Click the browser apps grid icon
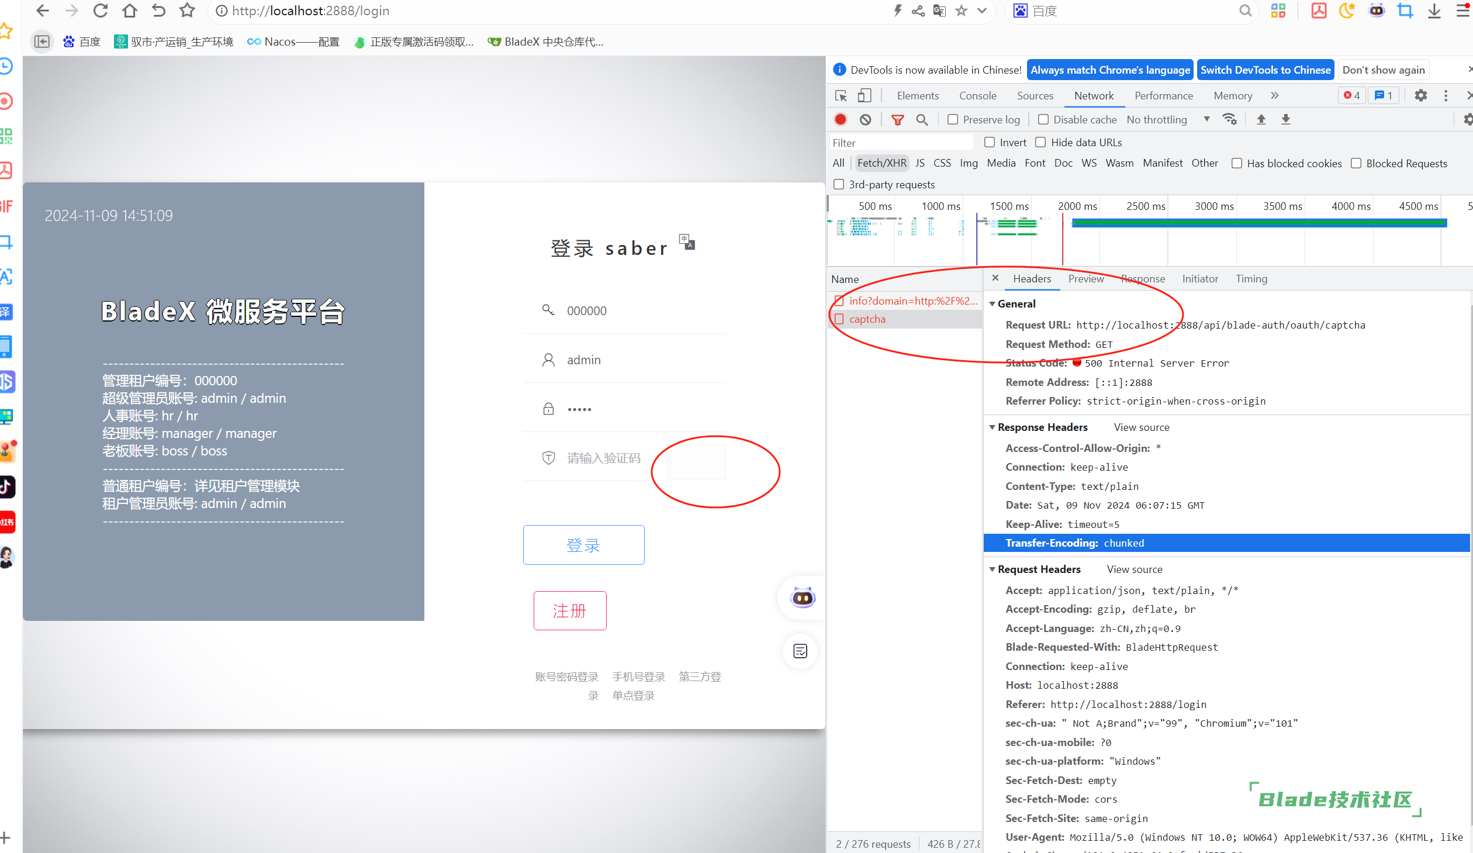The width and height of the screenshot is (1473, 853). [x=1278, y=11]
